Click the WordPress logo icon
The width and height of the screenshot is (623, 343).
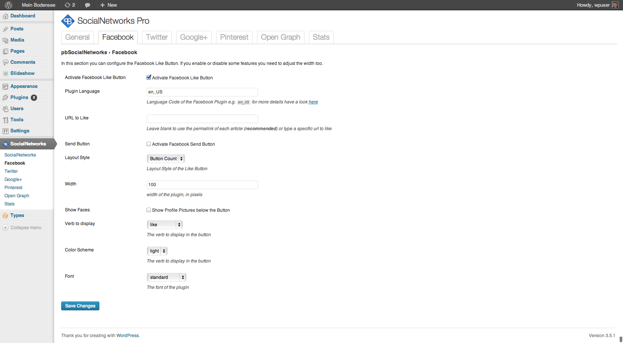pos(9,5)
